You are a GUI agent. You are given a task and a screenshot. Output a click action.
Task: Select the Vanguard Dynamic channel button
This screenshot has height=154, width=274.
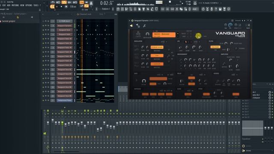point(65,26)
